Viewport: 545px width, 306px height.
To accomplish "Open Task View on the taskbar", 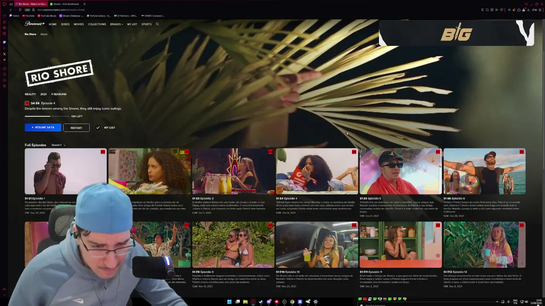I will coord(238,302).
